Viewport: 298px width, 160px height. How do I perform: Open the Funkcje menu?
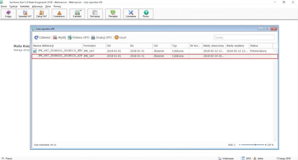[x=13, y=6]
